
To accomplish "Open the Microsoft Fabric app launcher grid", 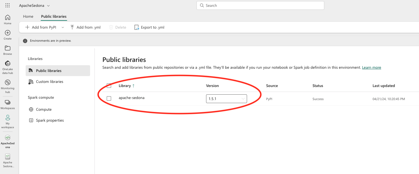I will click(x=7, y=5).
